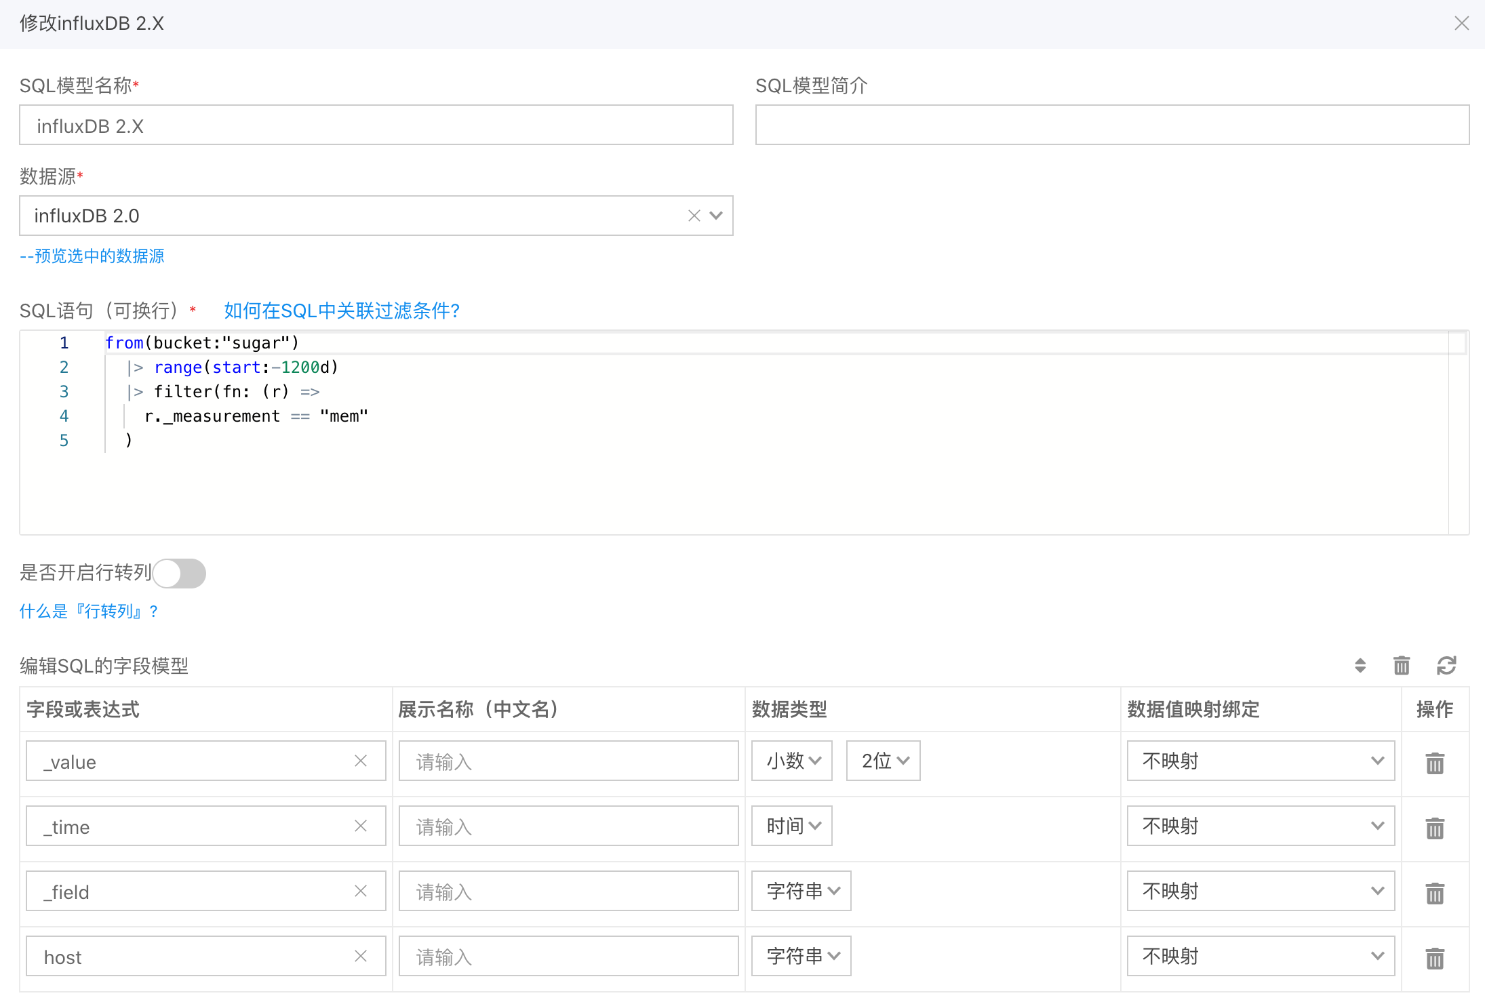Delete the _field row
Image resolution: width=1485 pixels, height=1002 pixels.
click(x=1435, y=894)
